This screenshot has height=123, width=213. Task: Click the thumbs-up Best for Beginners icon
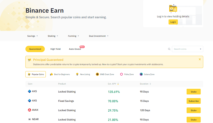51,74
